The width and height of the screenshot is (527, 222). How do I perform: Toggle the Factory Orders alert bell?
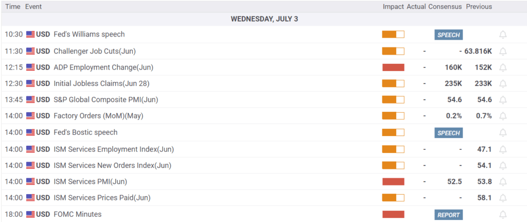coord(503,116)
